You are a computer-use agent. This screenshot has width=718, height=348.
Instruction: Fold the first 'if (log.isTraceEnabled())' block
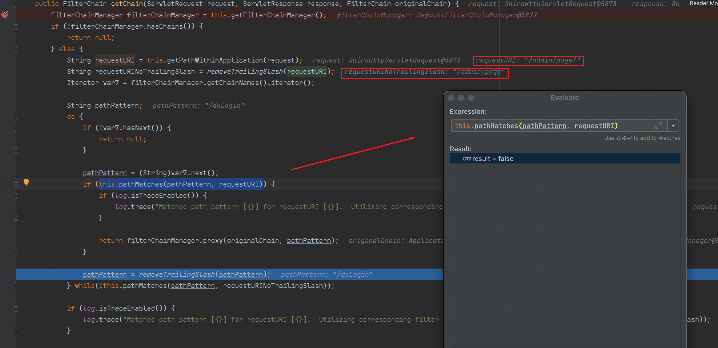(x=16, y=196)
